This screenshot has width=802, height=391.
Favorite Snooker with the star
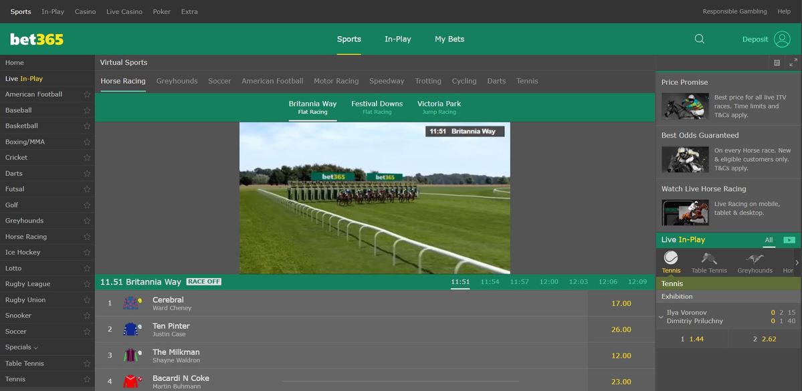(x=87, y=316)
